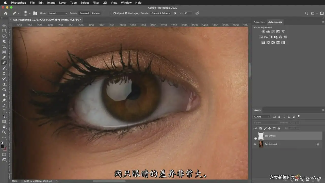Open the Mode dropdown set to Normal

coord(58,13)
